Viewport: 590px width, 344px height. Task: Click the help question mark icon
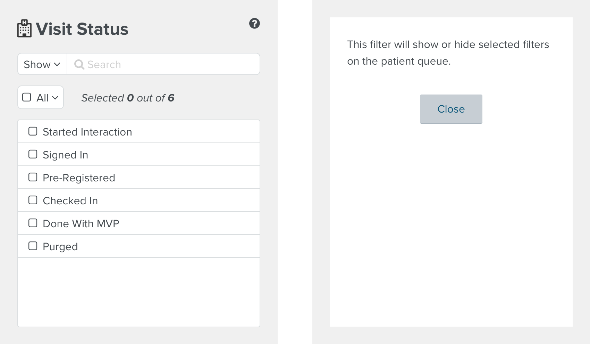pos(254,23)
